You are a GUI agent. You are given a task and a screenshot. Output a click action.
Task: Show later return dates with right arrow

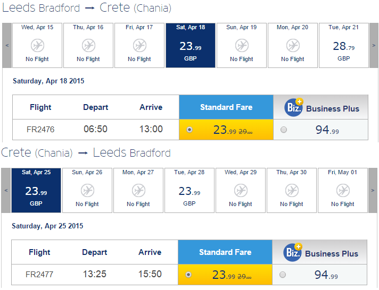[x=373, y=190]
